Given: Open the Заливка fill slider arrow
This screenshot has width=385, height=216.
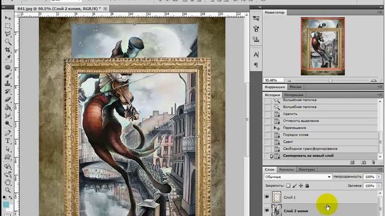Looking at the screenshot, I should (379, 186).
